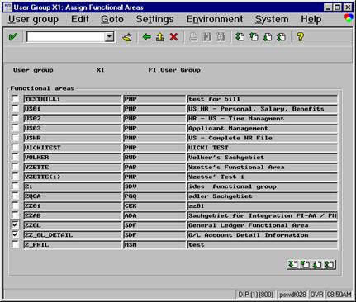
Task: Open help with yellow question mark icon
Action: pyautogui.click(x=301, y=37)
